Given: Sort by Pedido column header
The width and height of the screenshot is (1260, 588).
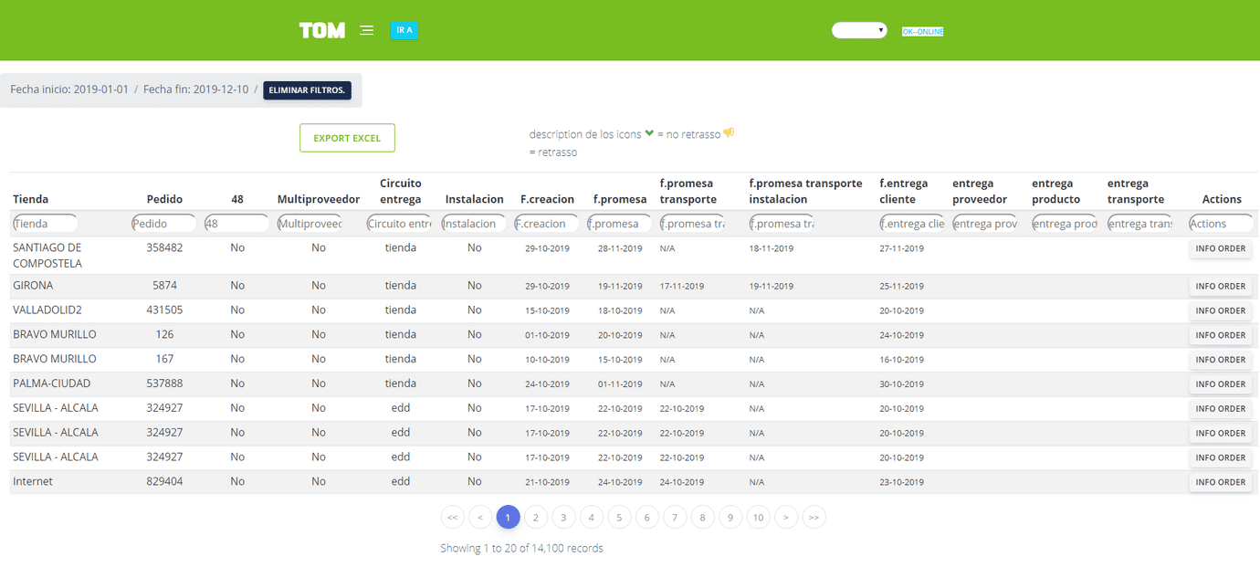Looking at the screenshot, I should click(x=164, y=199).
